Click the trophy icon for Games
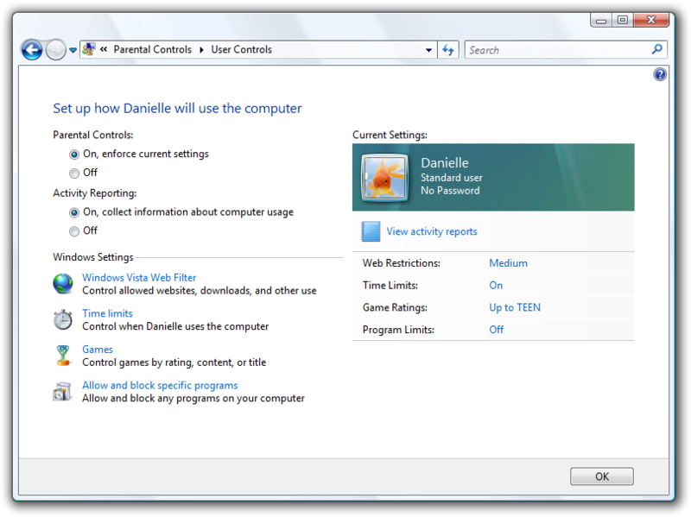This screenshot has height=517, width=691. [x=63, y=356]
